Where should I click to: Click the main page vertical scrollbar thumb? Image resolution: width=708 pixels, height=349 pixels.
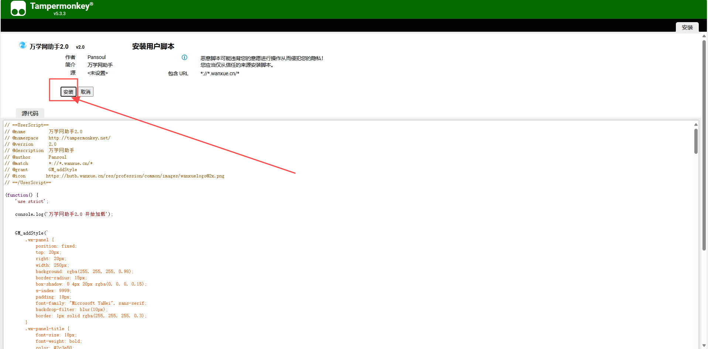tap(704, 144)
